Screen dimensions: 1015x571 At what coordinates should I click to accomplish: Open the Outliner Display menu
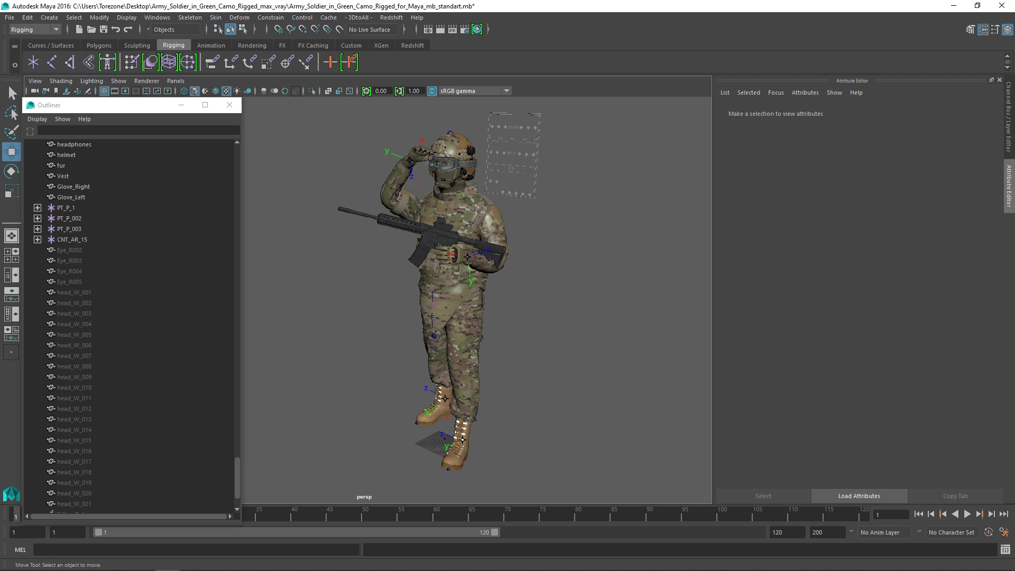coord(37,119)
